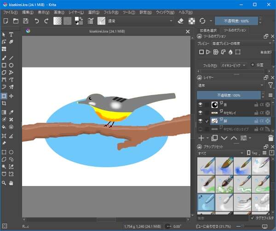Click the brush preset Tag button

point(253,153)
